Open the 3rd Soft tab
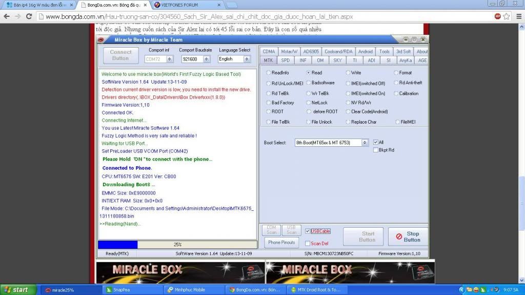The image size is (525, 295). click(403, 52)
